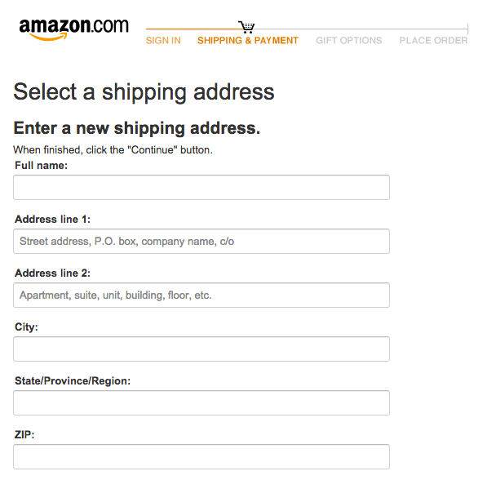Select the City text box
Screen dimensions: 487x480
(x=201, y=349)
